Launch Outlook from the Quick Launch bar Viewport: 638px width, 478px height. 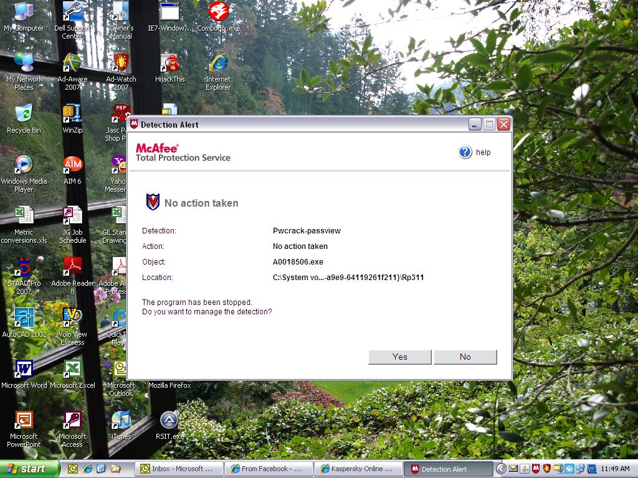74,469
